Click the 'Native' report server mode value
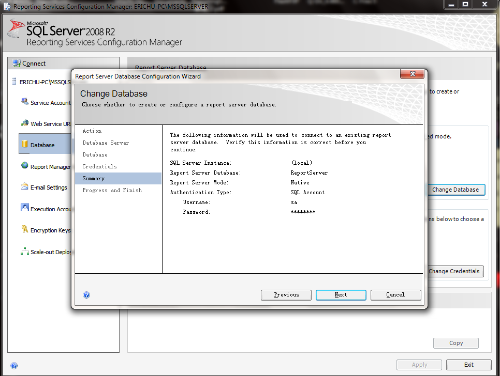The image size is (500, 376). 300,183
